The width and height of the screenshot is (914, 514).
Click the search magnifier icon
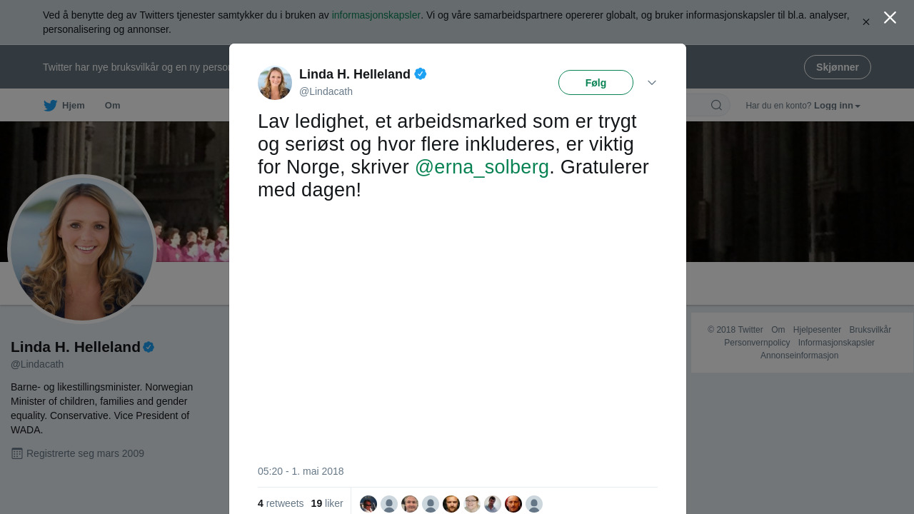point(716,106)
